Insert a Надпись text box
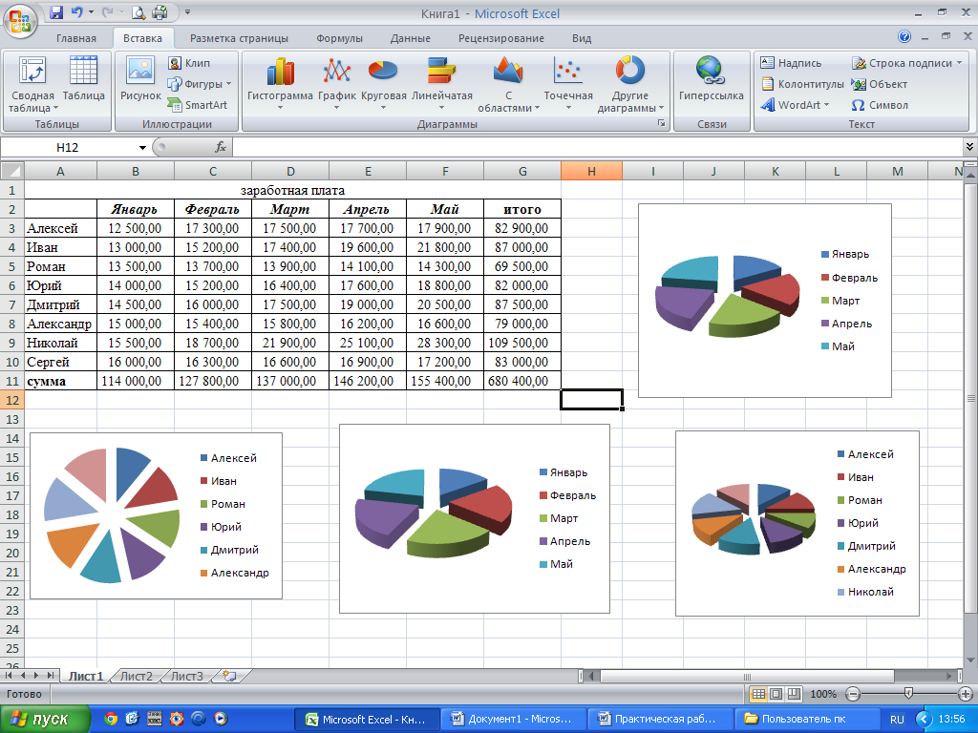 [x=791, y=63]
